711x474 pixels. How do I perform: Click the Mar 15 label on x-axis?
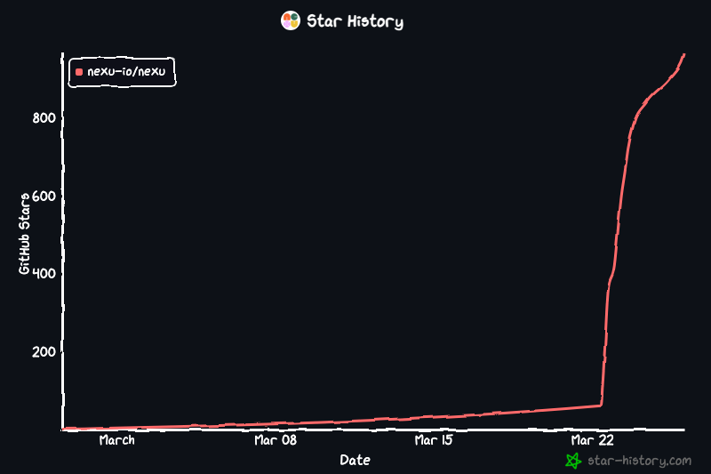tap(434, 440)
